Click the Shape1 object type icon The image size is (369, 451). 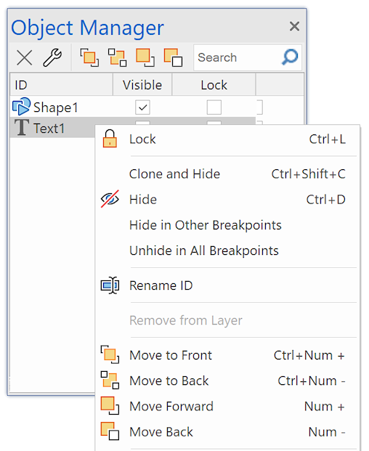tap(21, 107)
